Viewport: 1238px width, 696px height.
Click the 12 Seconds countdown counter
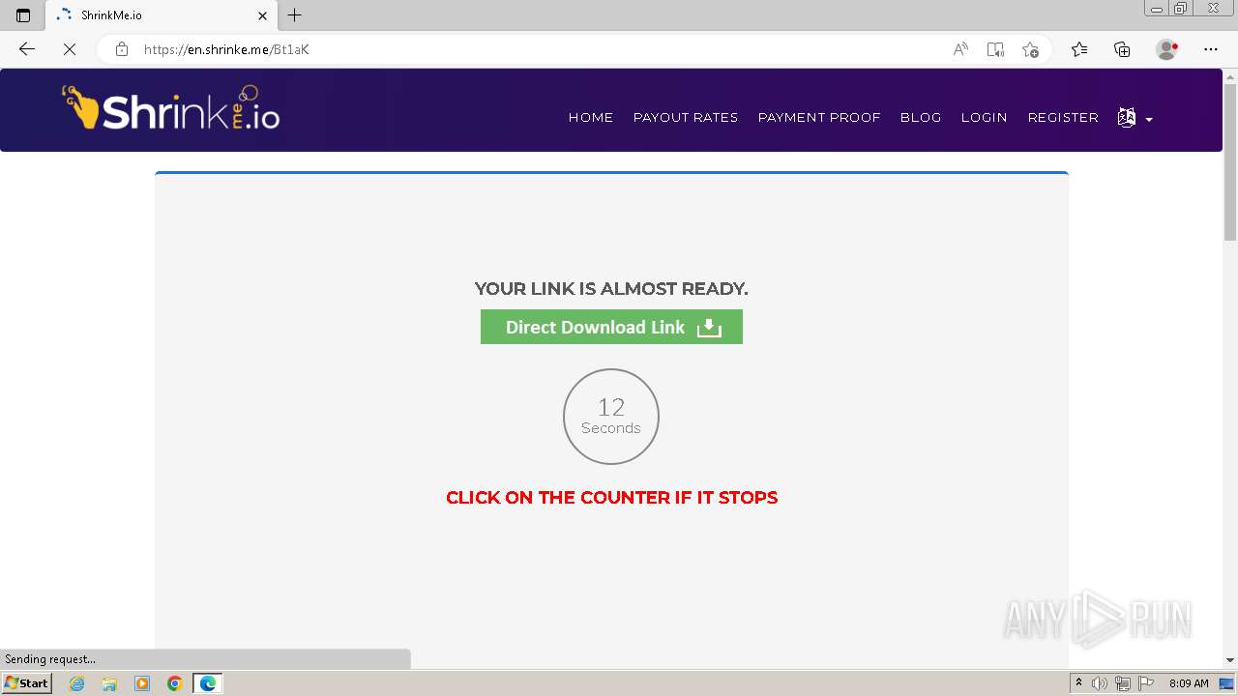point(611,417)
